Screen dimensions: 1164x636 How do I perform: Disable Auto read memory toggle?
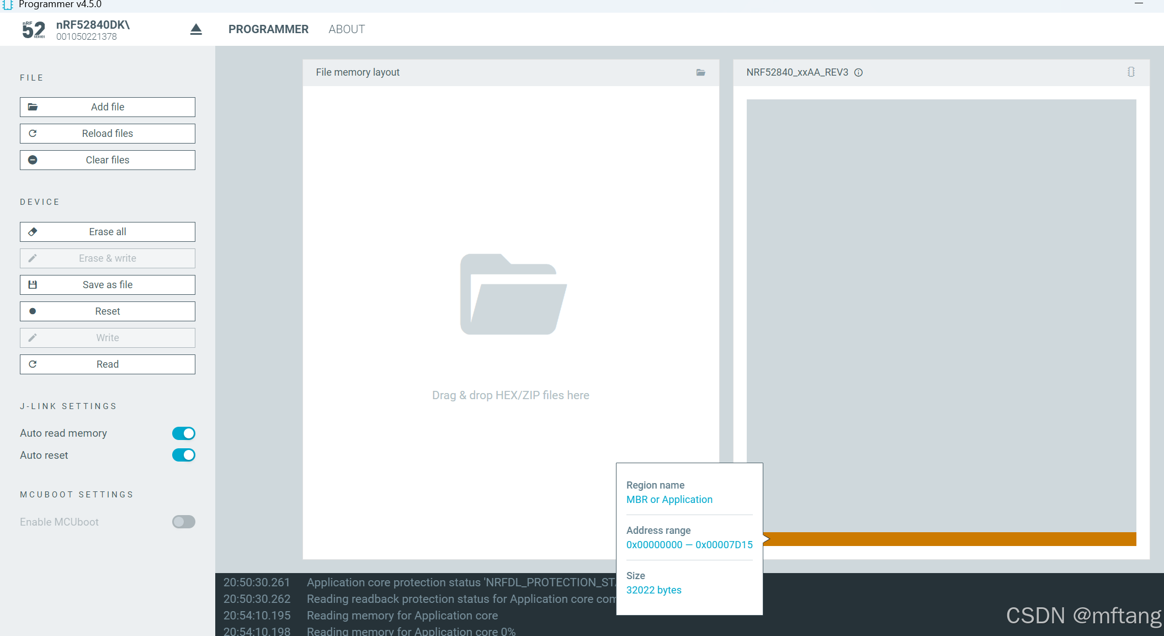183,433
